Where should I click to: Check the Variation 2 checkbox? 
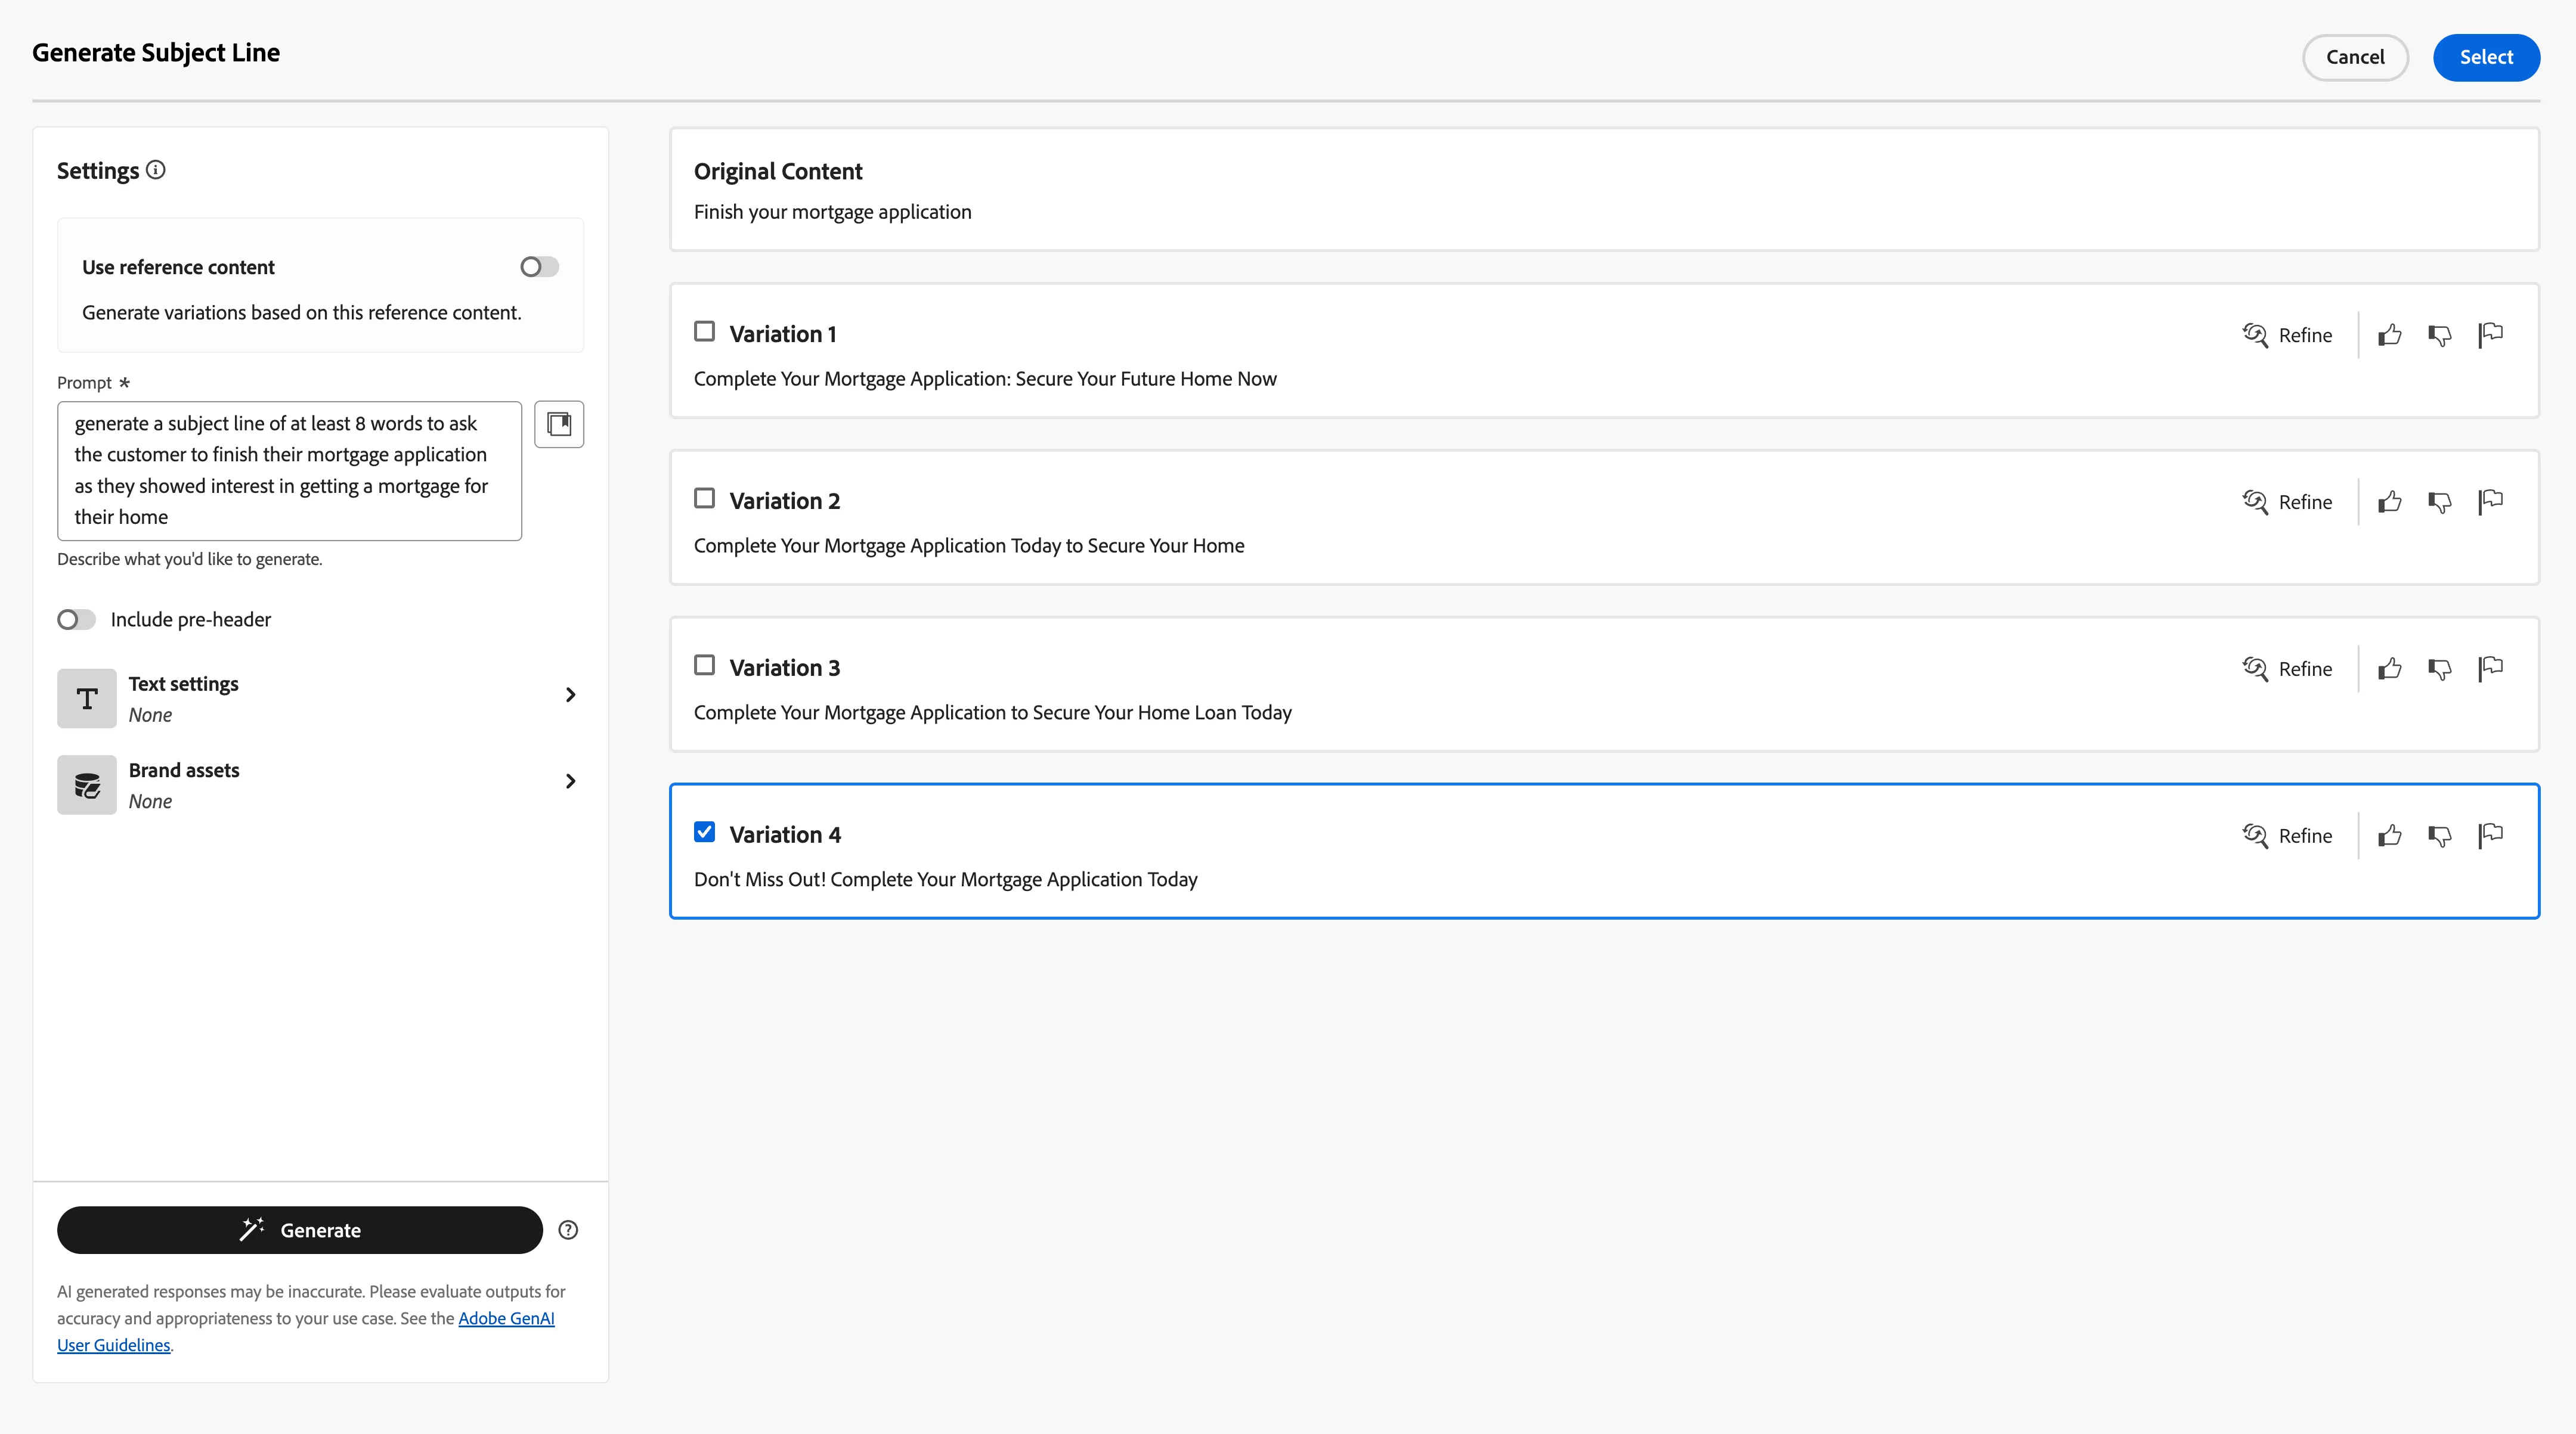(705, 499)
